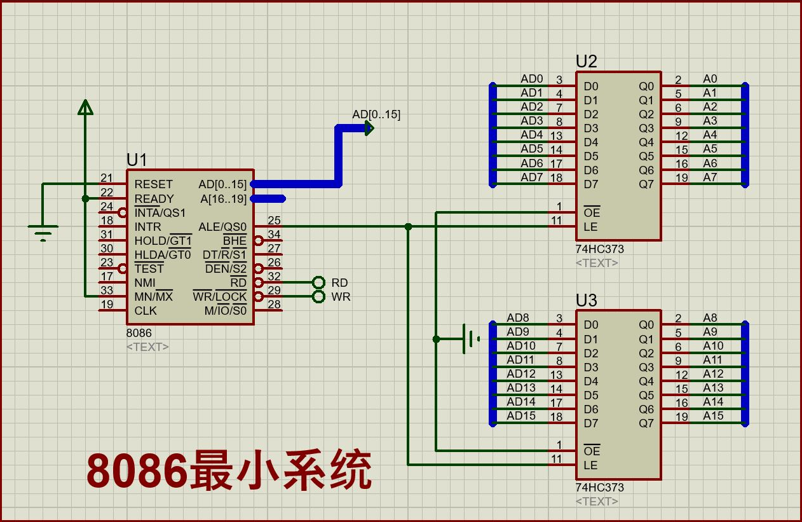Click the <TEXT> placeholder under U2

tap(597, 263)
